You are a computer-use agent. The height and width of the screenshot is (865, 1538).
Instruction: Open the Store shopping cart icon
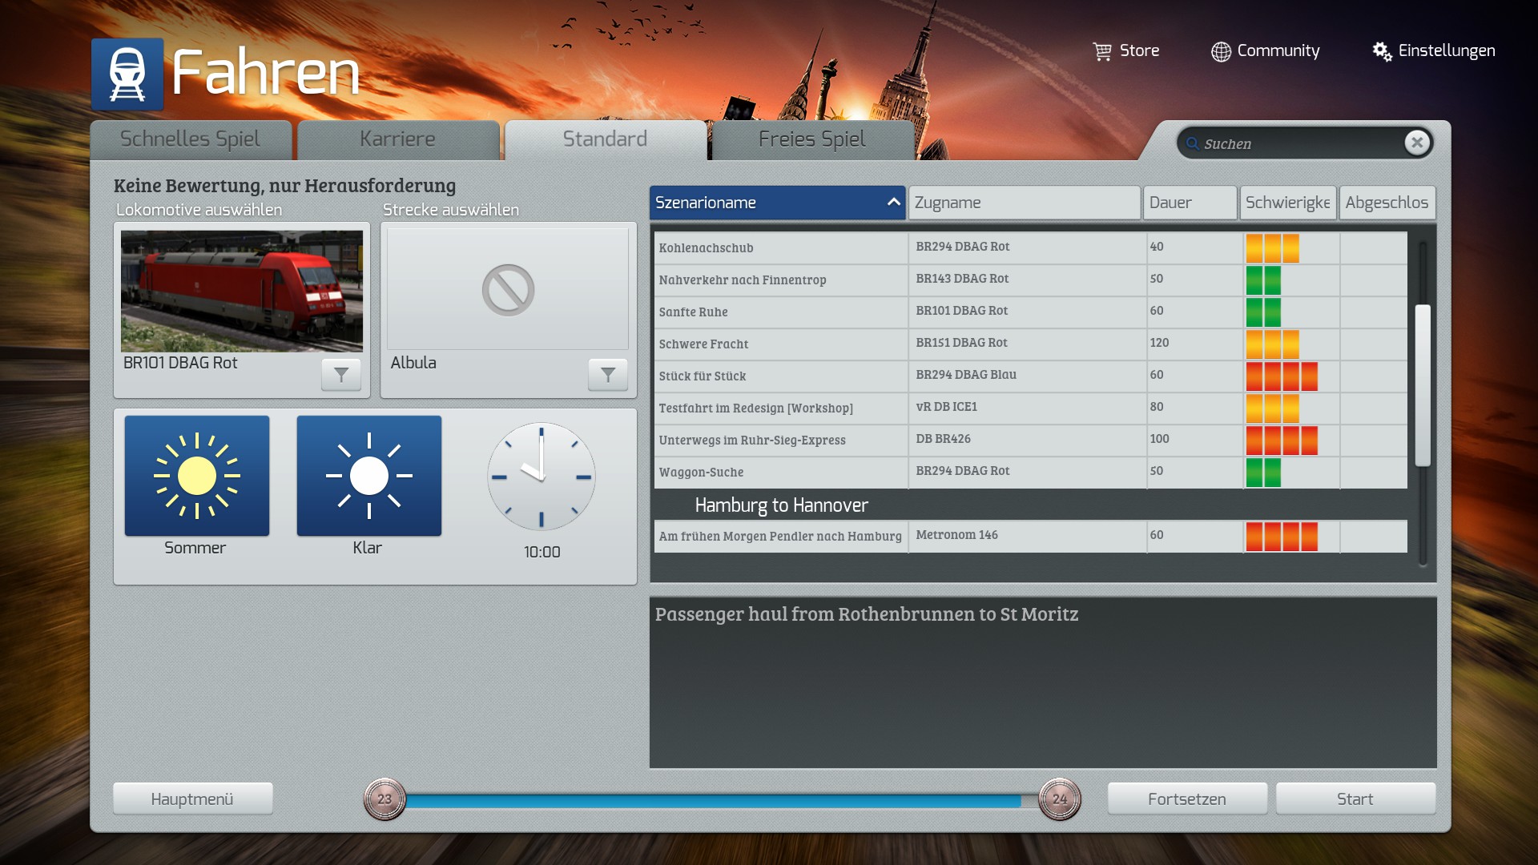click(x=1102, y=51)
